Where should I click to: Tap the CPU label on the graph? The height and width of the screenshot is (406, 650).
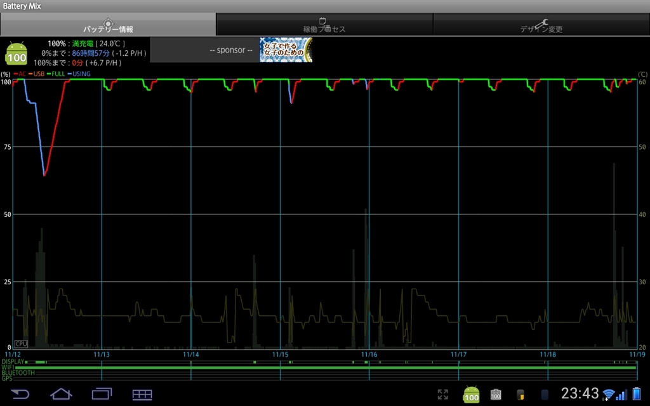(x=21, y=343)
